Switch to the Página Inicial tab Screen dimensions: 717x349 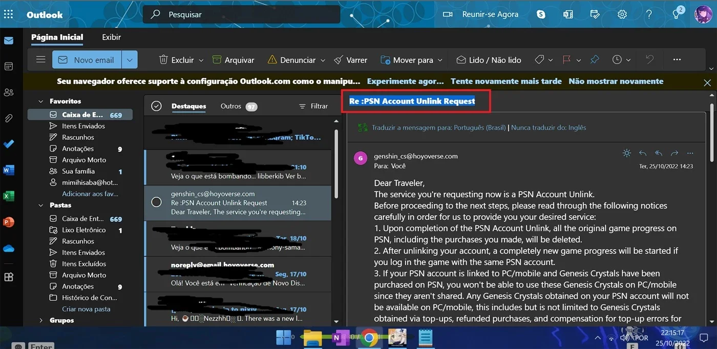(57, 37)
